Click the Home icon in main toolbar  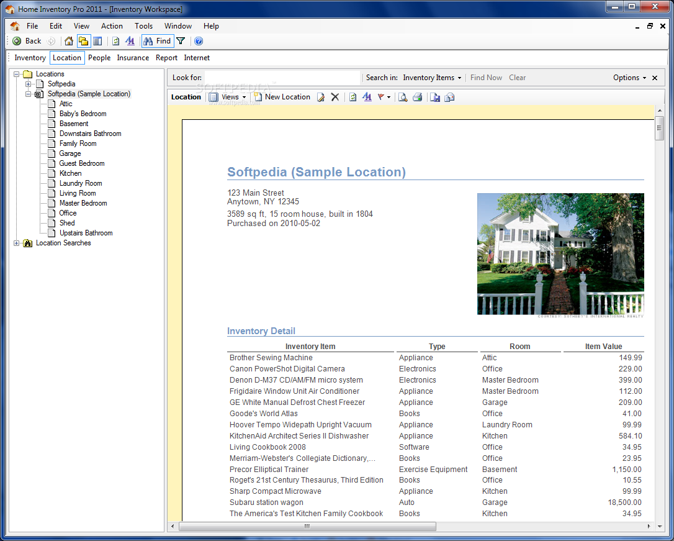pyautogui.click(x=69, y=41)
